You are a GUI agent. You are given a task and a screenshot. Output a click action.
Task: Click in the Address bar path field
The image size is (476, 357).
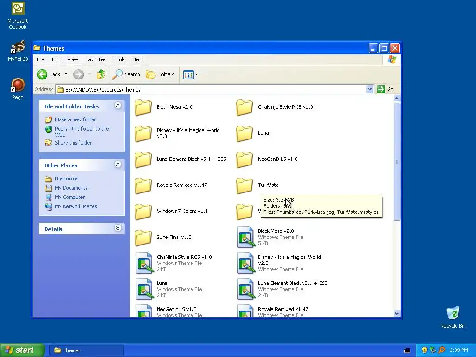pyautogui.click(x=212, y=89)
